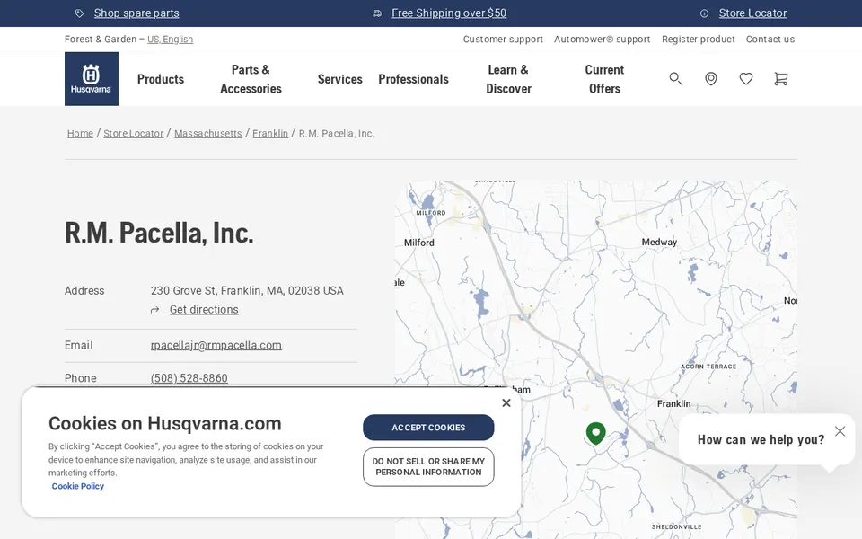Open the search magnifier icon
Screen dimensions: 862x539
click(x=675, y=79)
